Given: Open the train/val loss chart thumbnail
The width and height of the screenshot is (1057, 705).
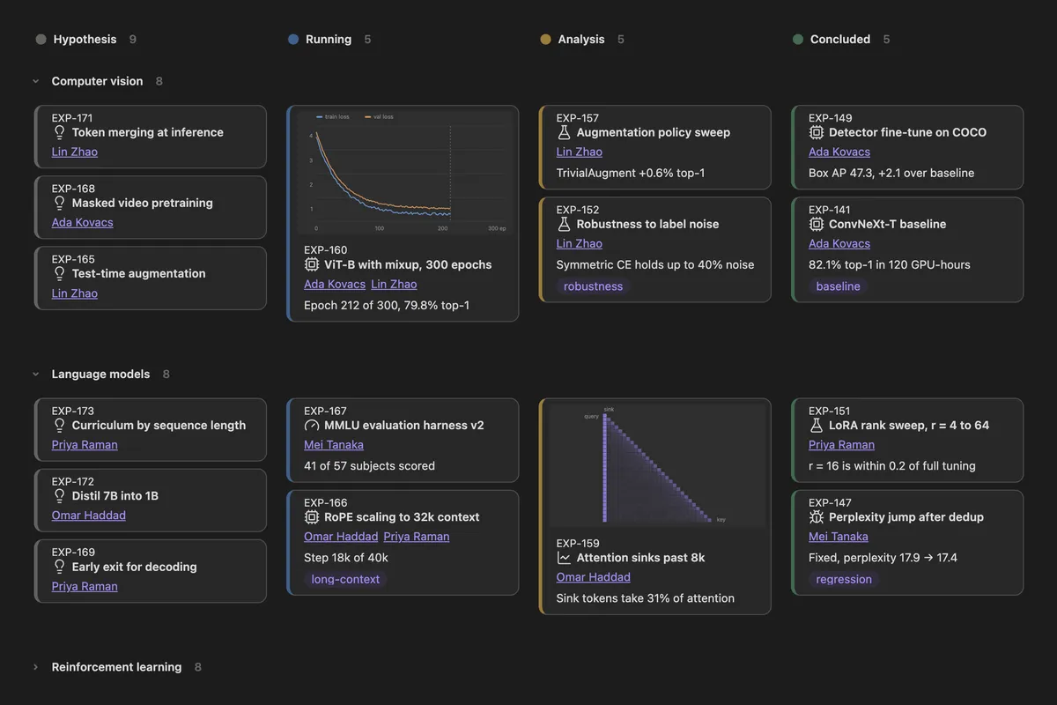Looking at the screenshot, I should [403, 174].
